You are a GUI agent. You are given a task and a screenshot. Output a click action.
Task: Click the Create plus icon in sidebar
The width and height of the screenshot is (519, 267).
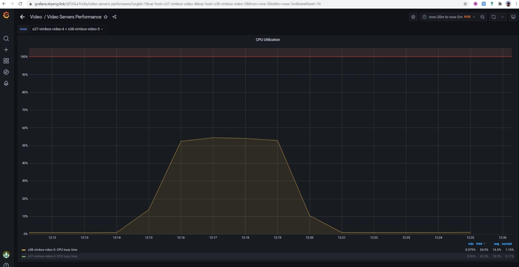[x=6, y=50]
